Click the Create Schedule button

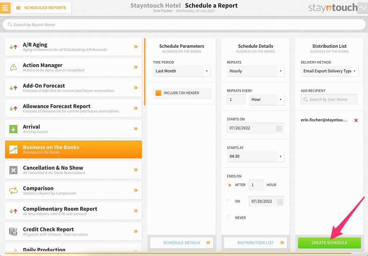(329, 243)
